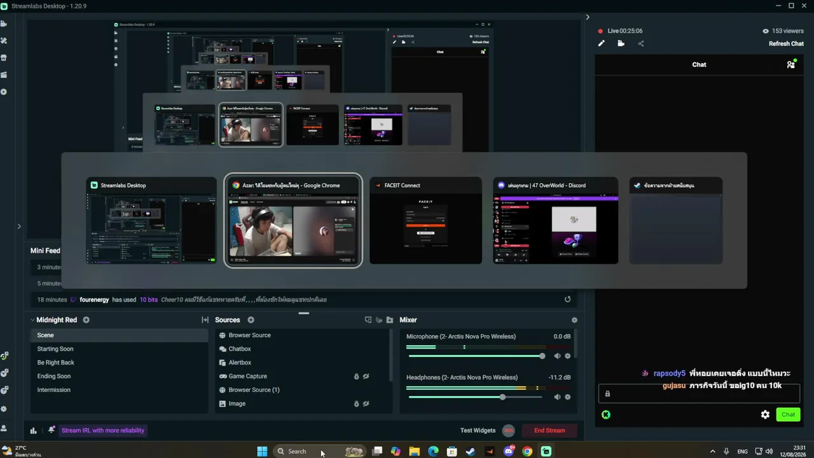This screenshot has height=458, width=814.
Task: Switch to the Starting Soon scene
Action: 119,349
